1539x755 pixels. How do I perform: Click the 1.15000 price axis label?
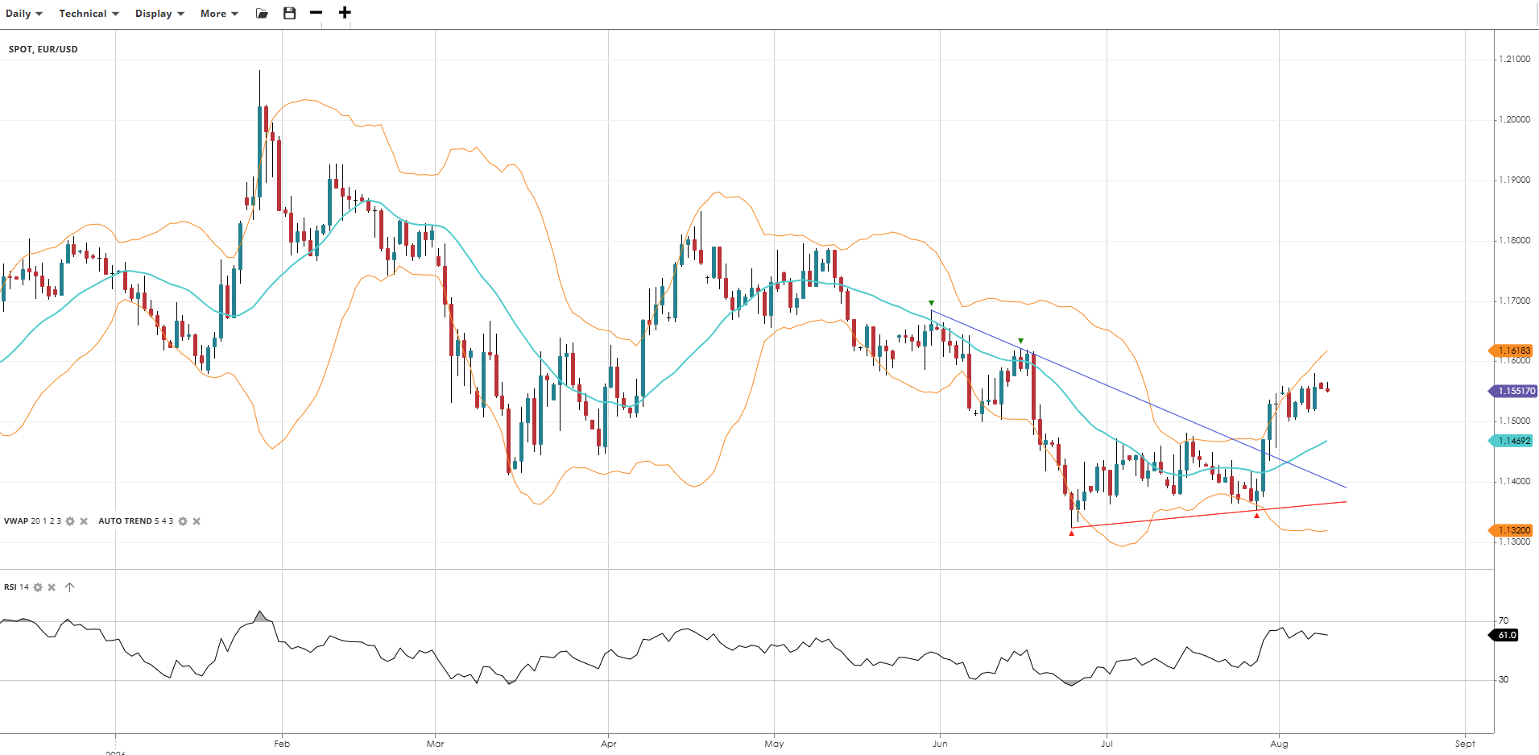(x=1514, y=421)
